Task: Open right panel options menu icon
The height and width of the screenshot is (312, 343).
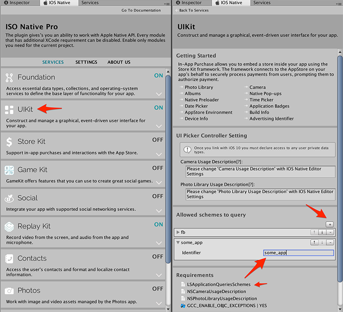Action: click(x=339, y=4)
